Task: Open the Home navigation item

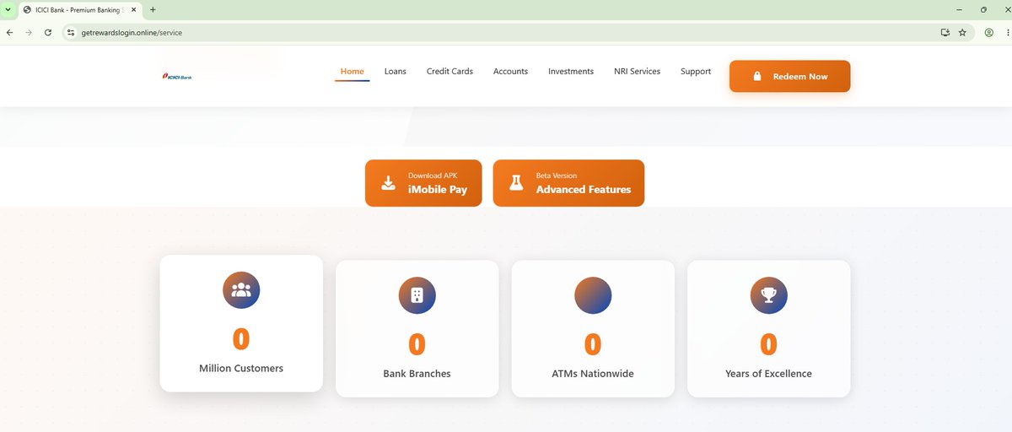Action: coord(352,72)
